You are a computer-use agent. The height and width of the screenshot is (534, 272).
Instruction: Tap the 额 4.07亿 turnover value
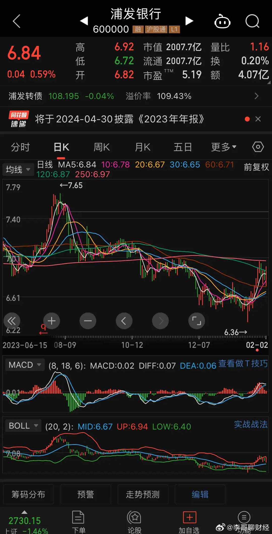pyautogui.click(x=254, y=75)
